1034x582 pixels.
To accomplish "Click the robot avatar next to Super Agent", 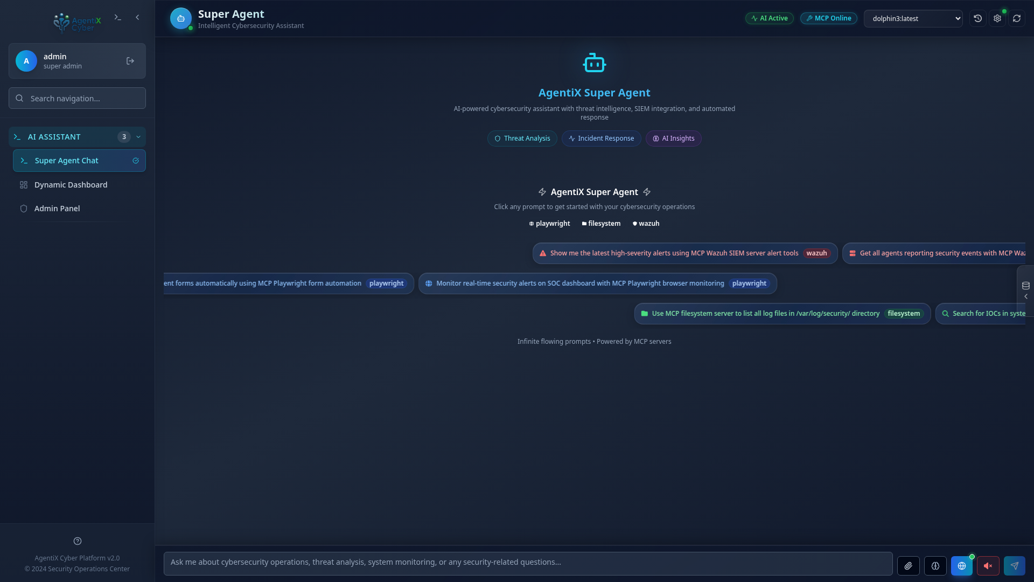I will [181, 18].
